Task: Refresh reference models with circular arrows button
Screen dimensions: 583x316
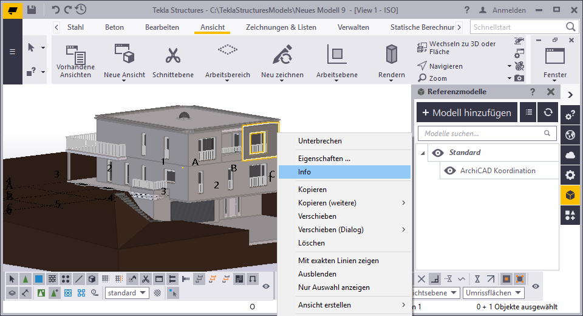Action: point(548,112)
